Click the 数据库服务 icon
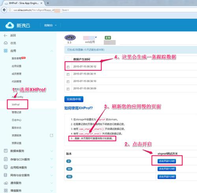 (x=6, y=151)
